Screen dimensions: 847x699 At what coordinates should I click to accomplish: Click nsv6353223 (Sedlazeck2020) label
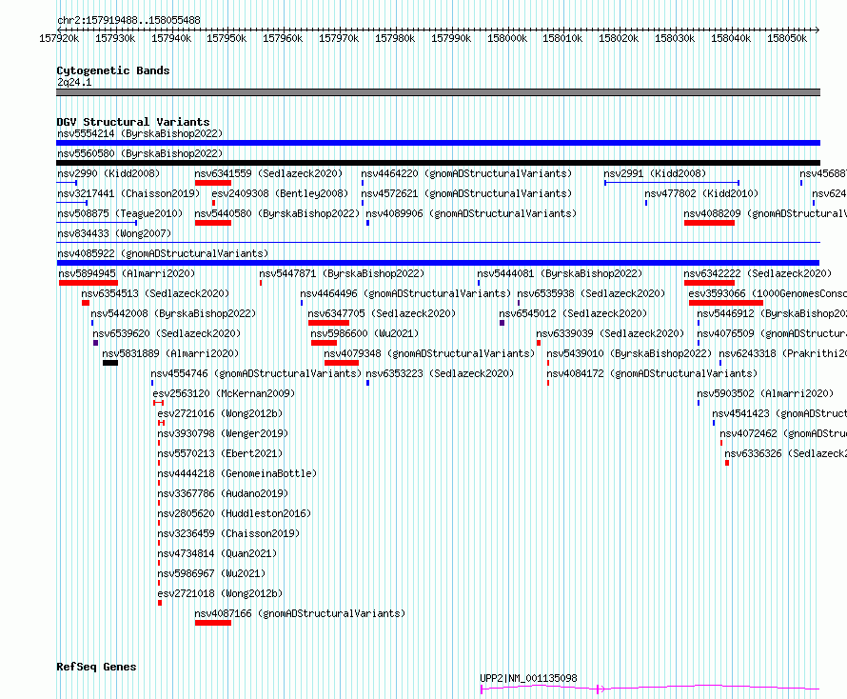pos(440,373)
